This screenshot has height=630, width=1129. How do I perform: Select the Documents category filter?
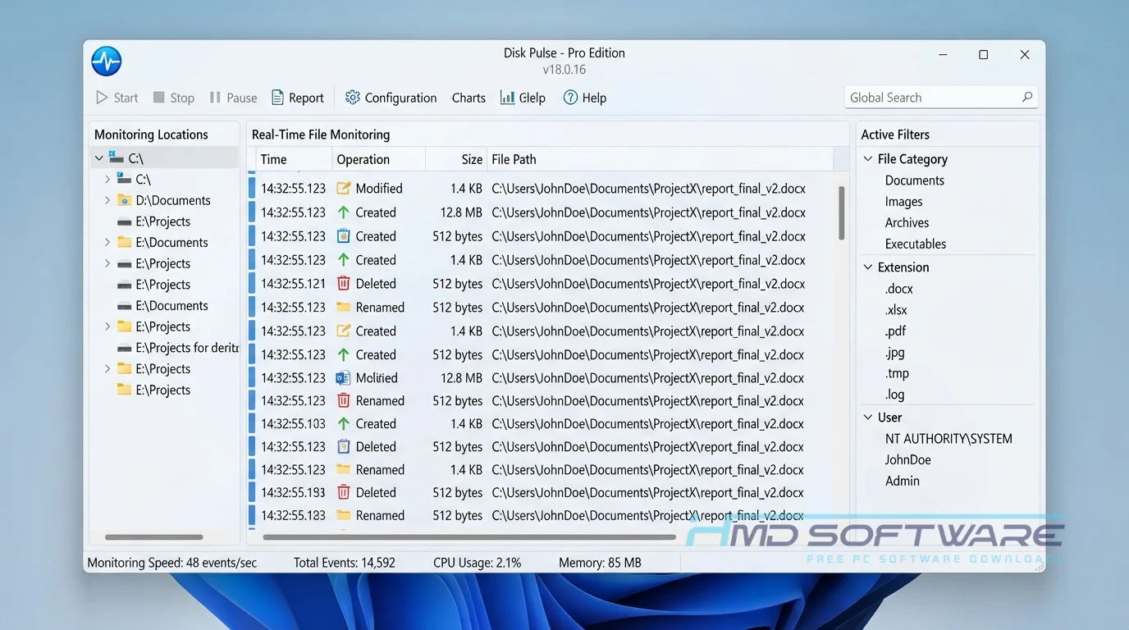[914, 180]
